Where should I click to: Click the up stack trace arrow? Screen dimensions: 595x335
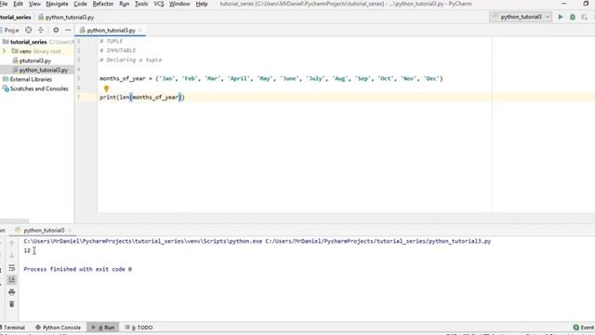click(x=11, y=244)
